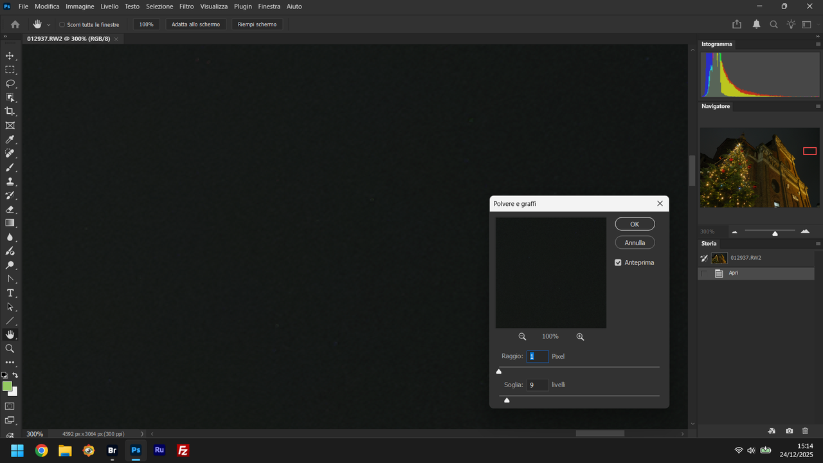Image resolution: width=823 pixels, height=463 pixels.
Task: Open the Storia panel menu
Action: click(818, 244)
